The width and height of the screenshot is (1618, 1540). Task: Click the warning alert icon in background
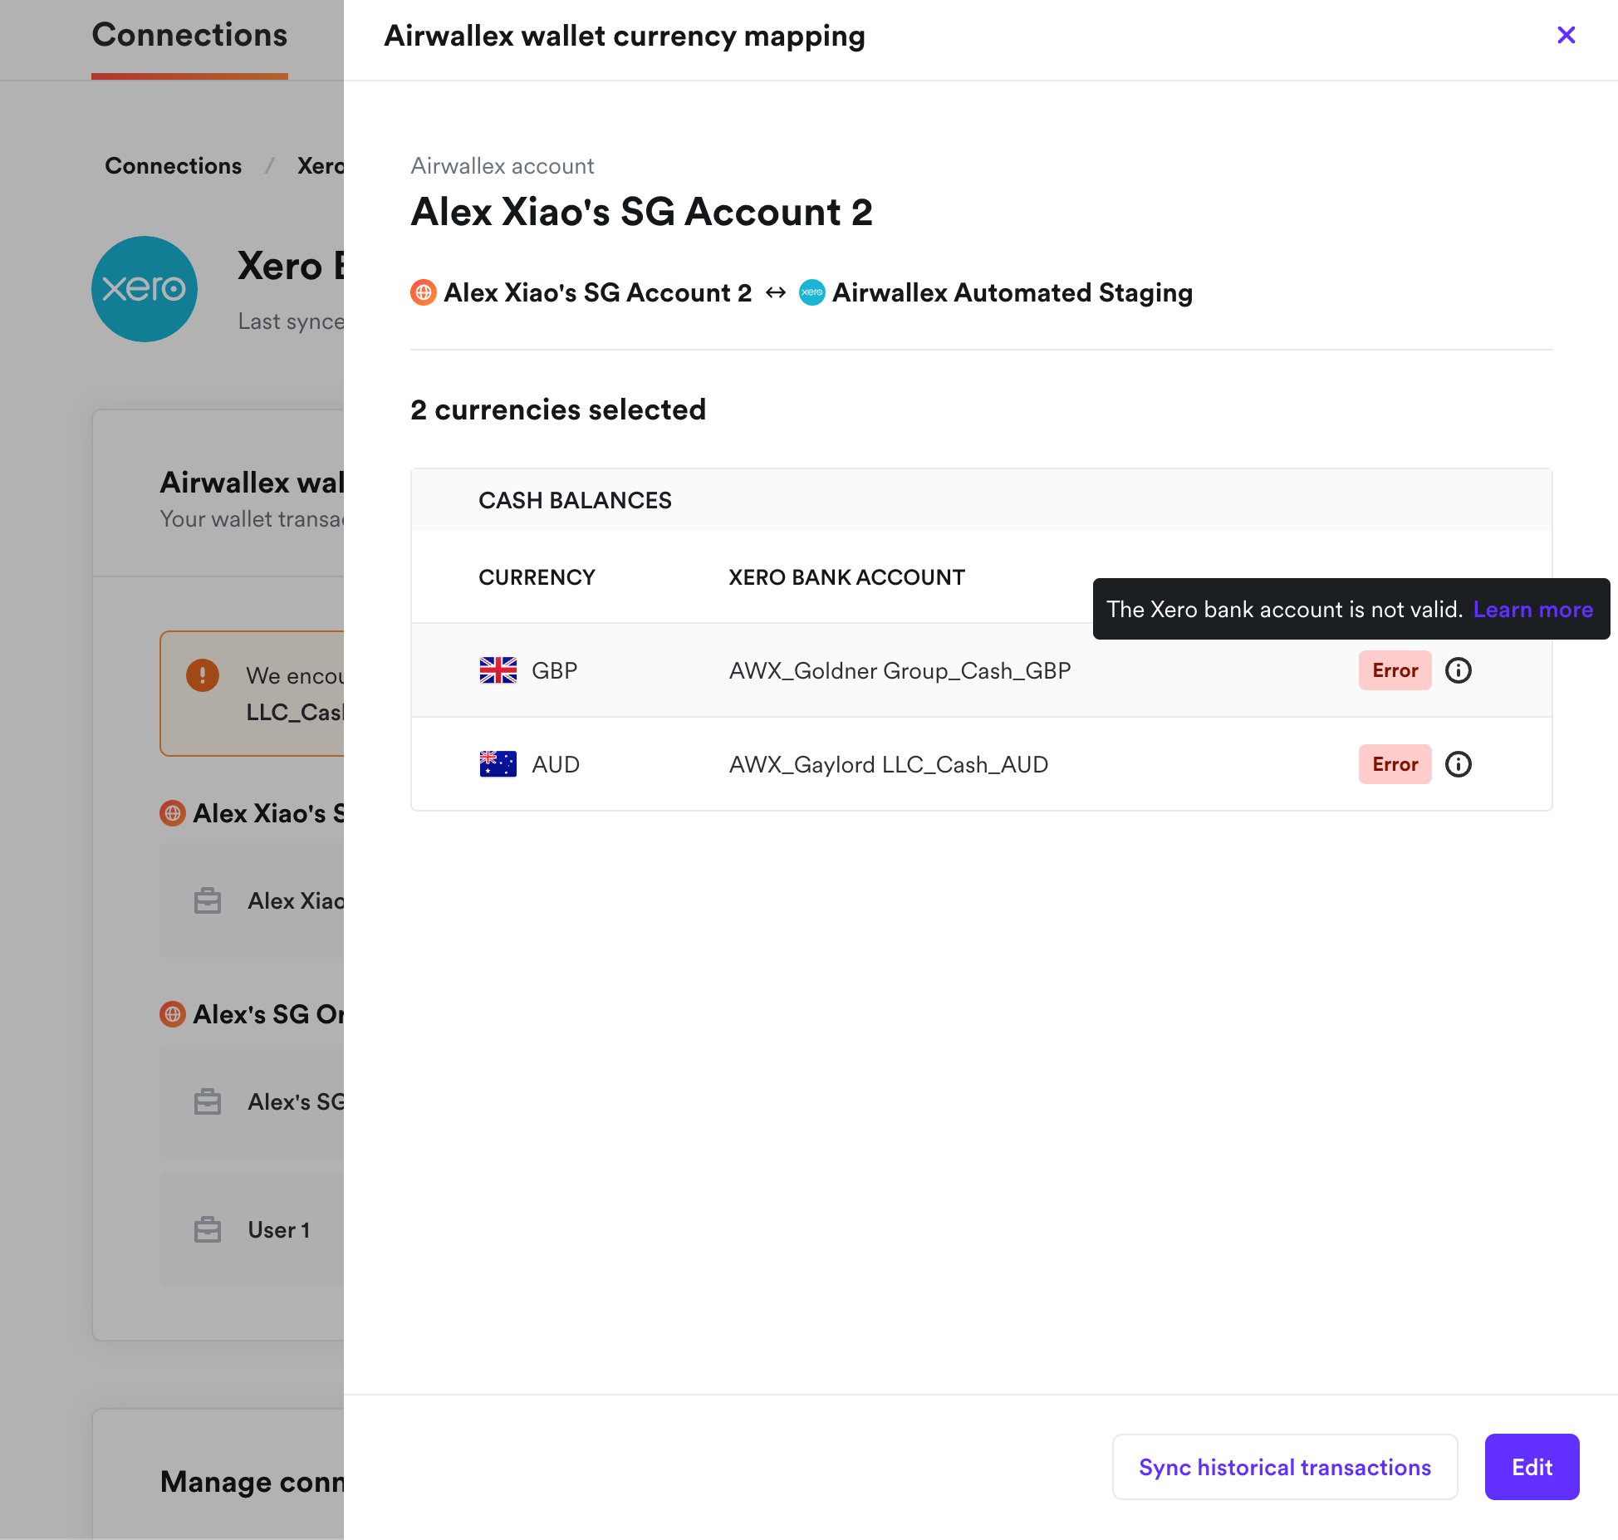click(203, 675)
